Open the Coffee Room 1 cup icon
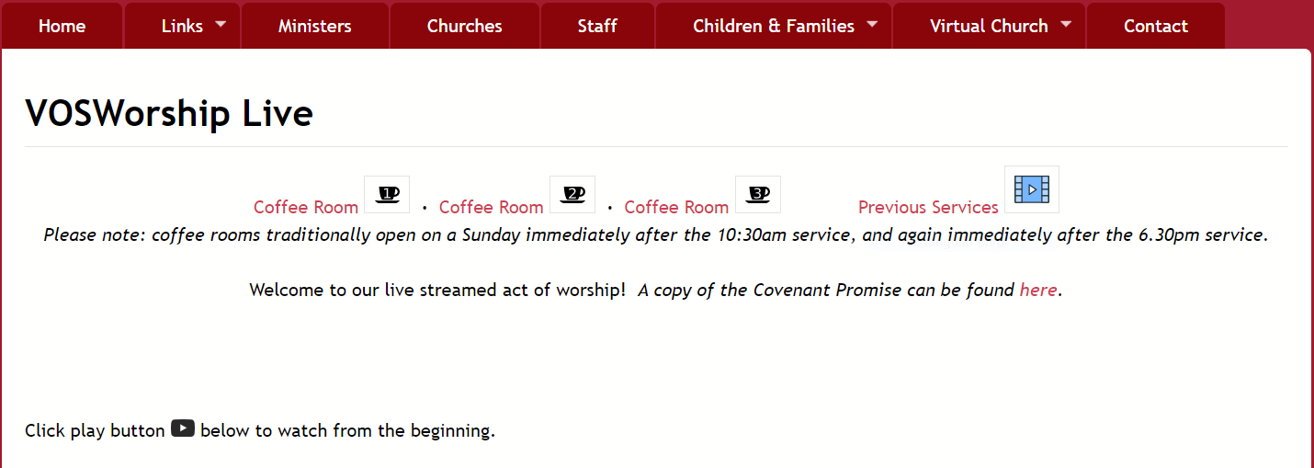 (387, 194)
